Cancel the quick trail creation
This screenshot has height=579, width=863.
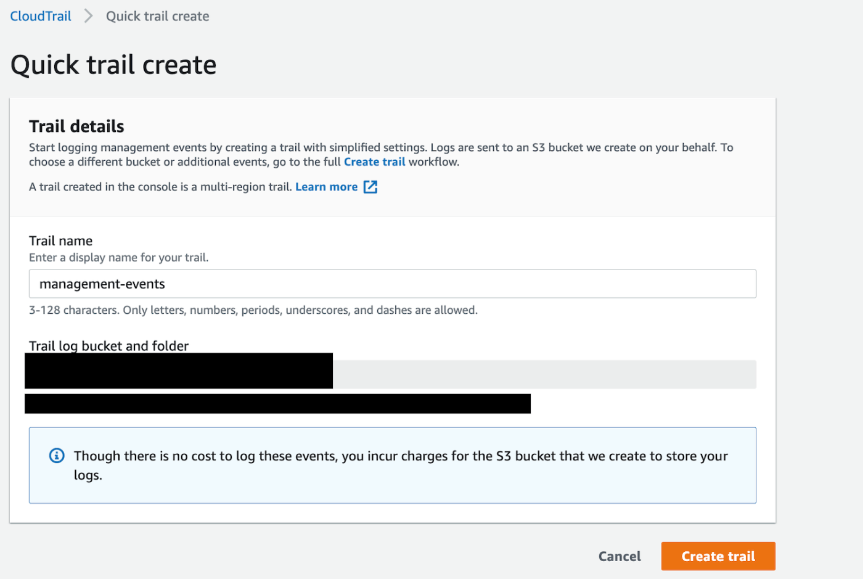(x=620, y=556)
